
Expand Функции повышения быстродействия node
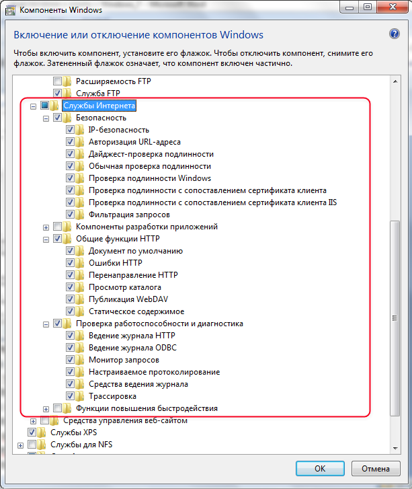tap(46, 409)
